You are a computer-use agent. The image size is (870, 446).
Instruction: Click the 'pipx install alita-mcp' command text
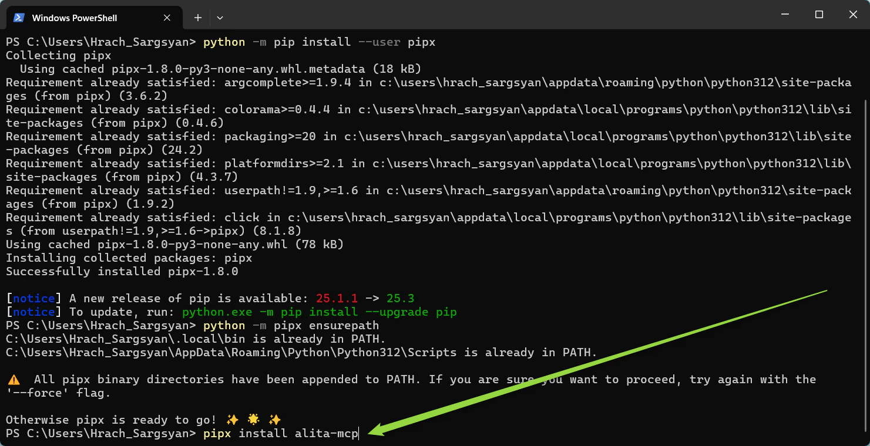(x=280, y=434)
